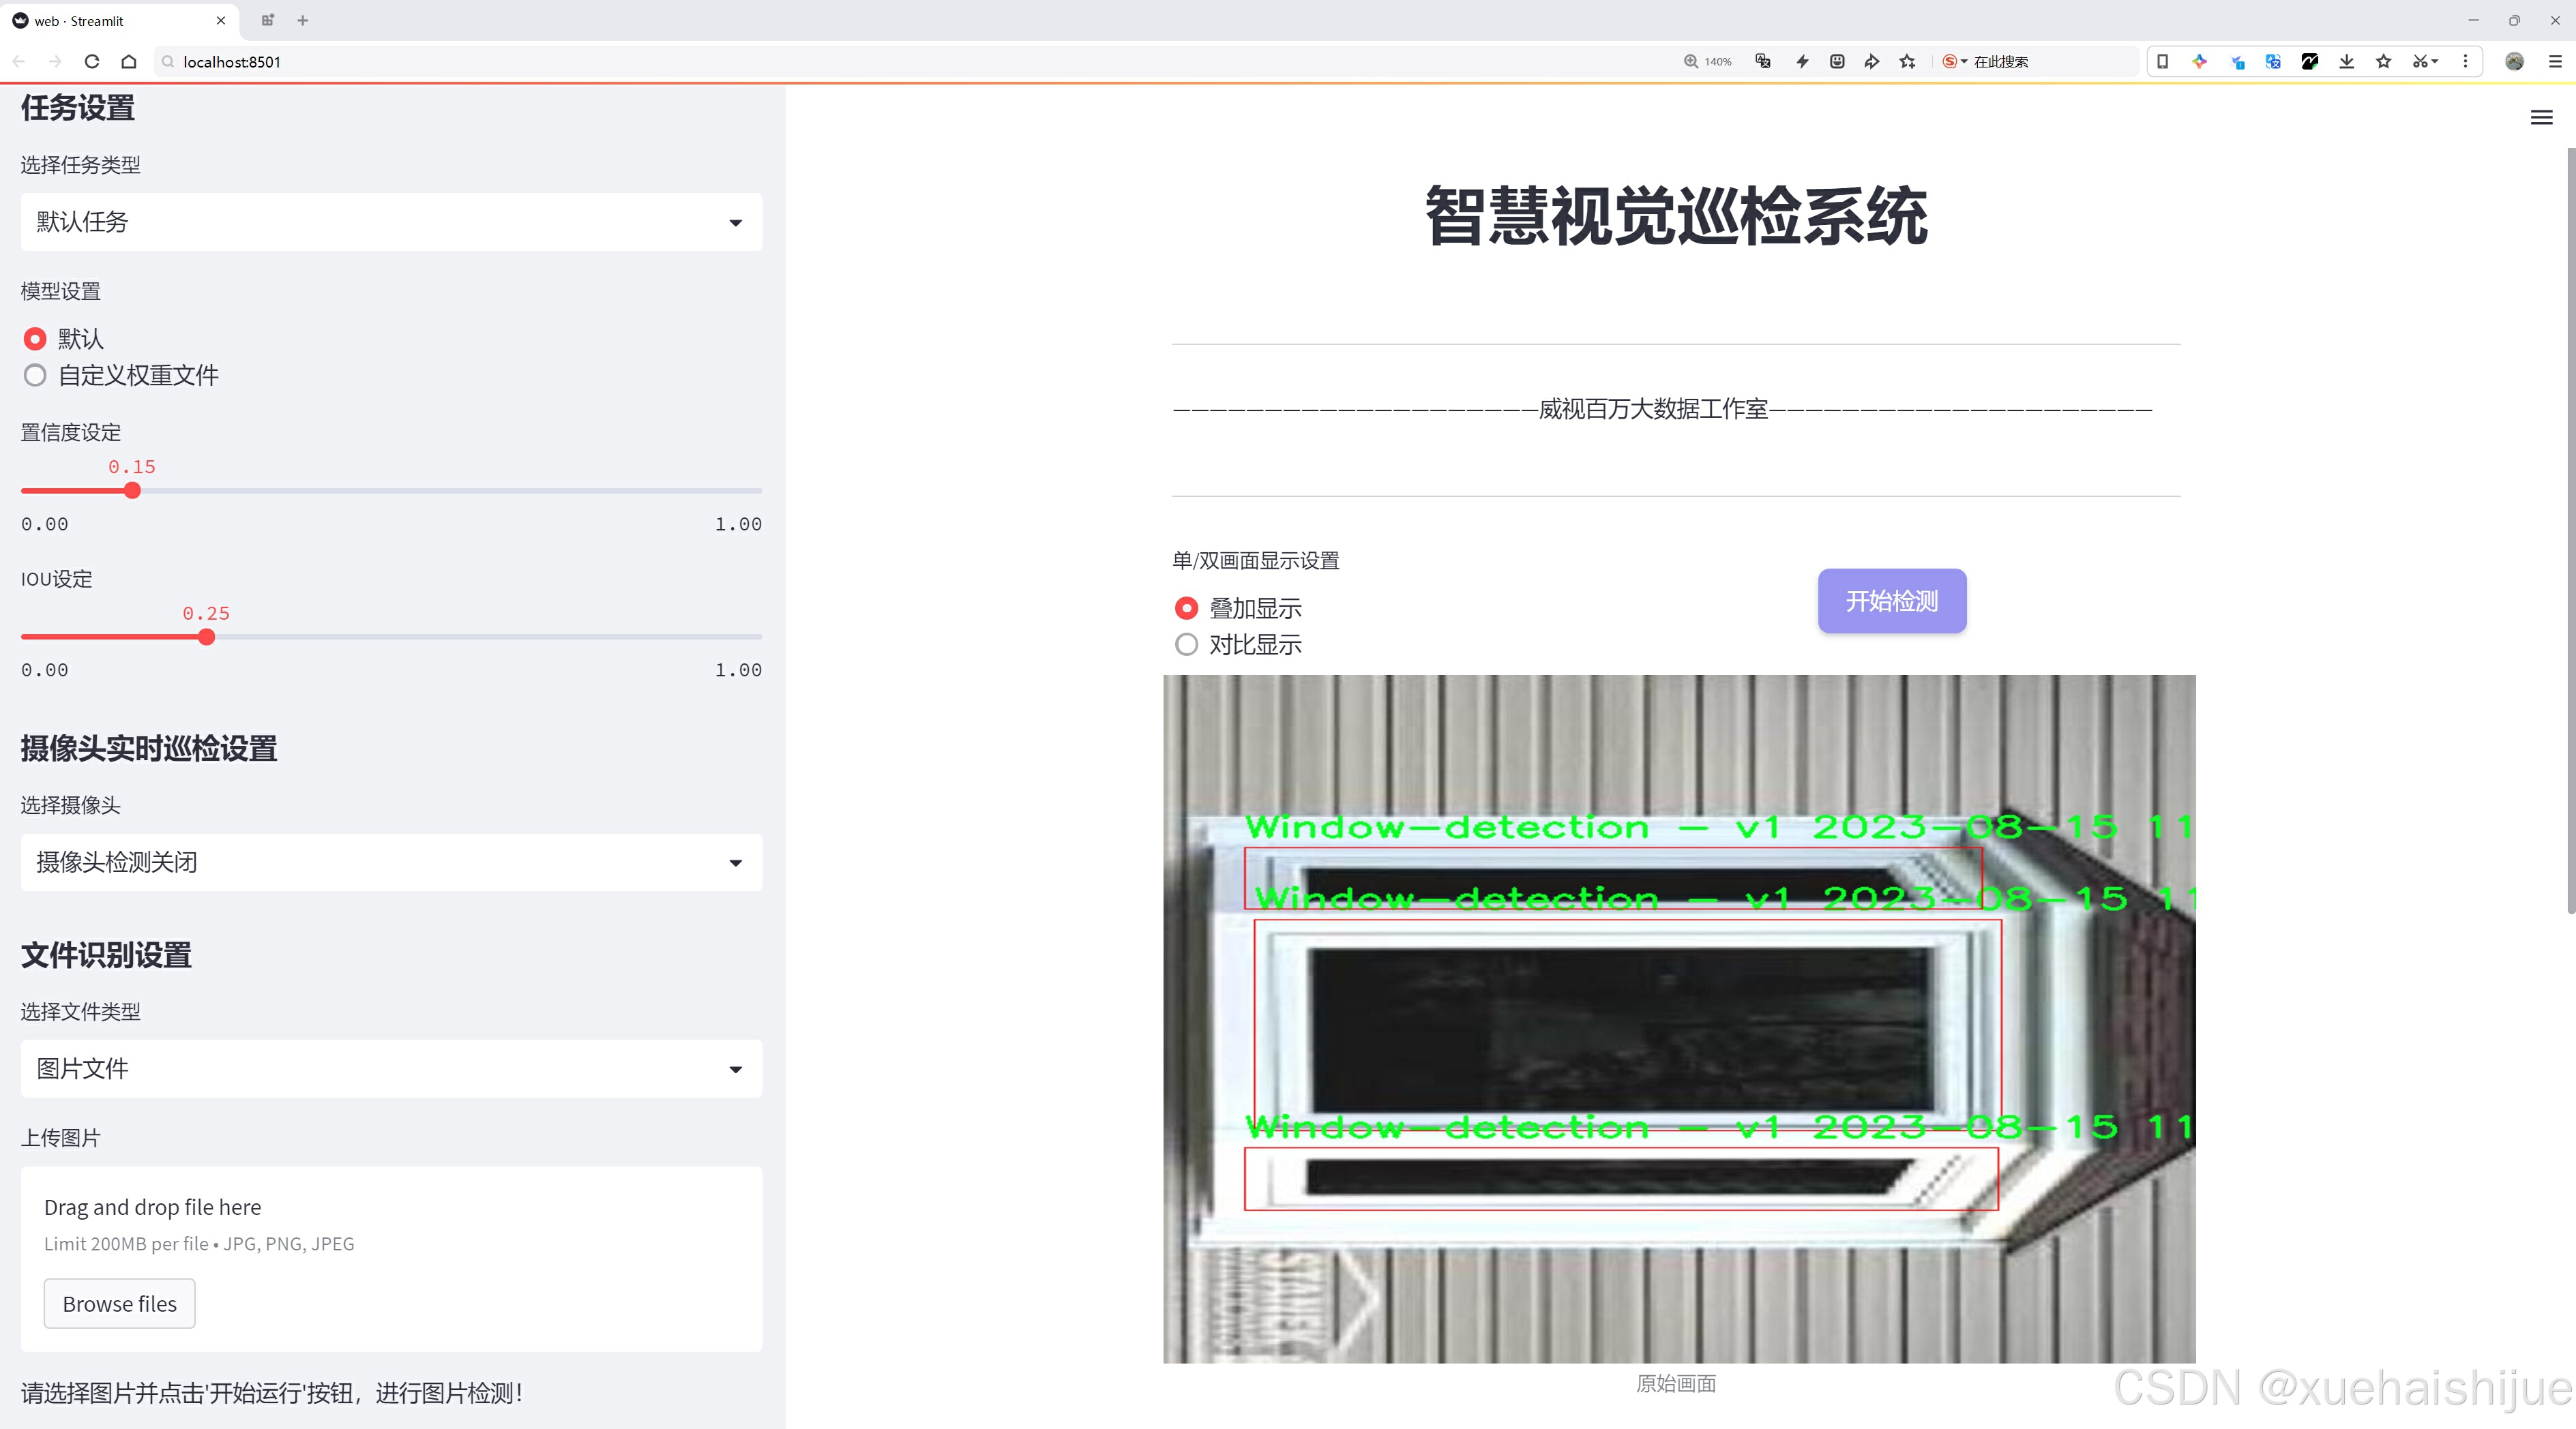Viewport: 2576px width, 1429px height.
Task: Click the 文件识别设置 heading
Action: tap(106, 955)
